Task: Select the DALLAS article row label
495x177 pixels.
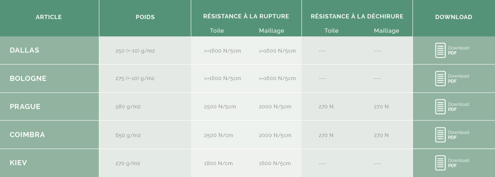Action: tap(25, 50)
